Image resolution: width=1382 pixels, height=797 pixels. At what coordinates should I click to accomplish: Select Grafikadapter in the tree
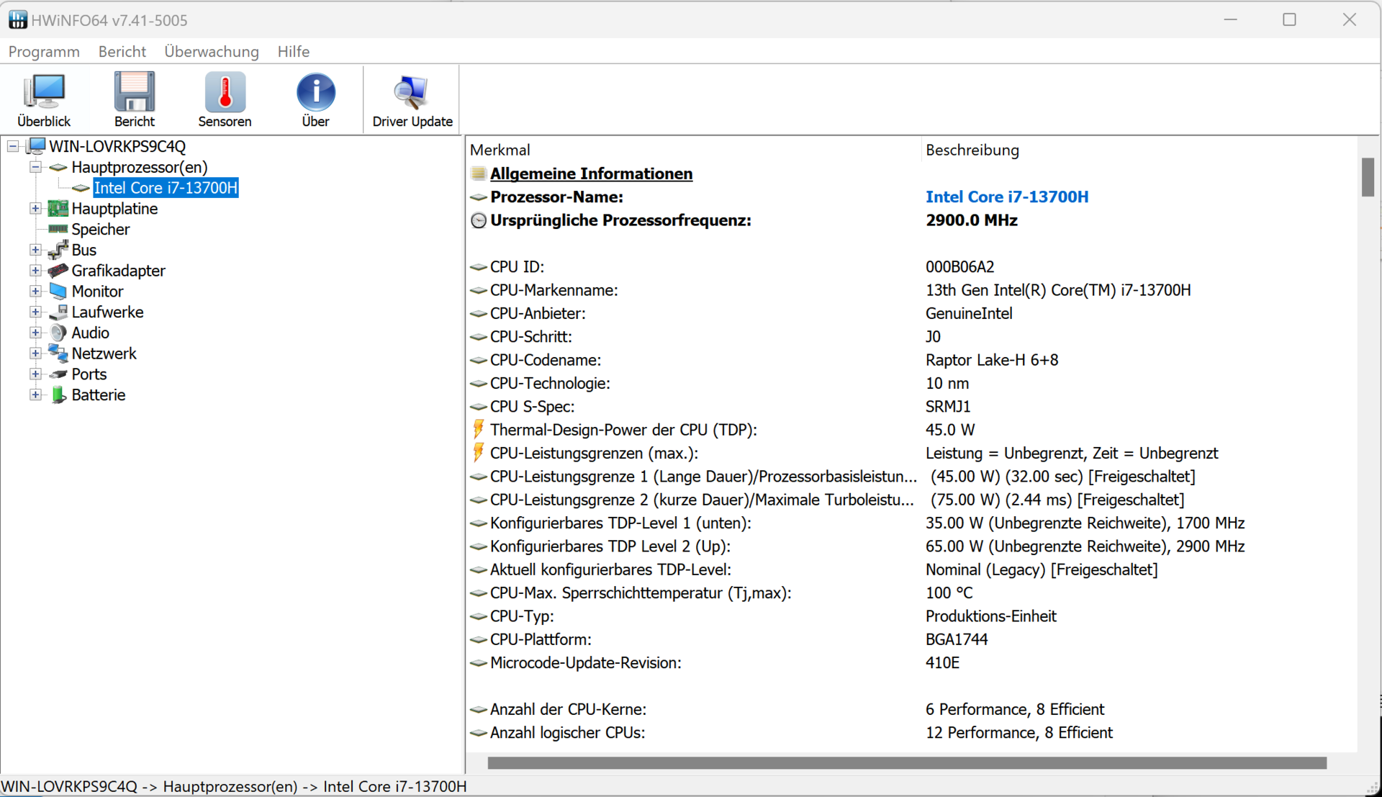tap(118, 271)
